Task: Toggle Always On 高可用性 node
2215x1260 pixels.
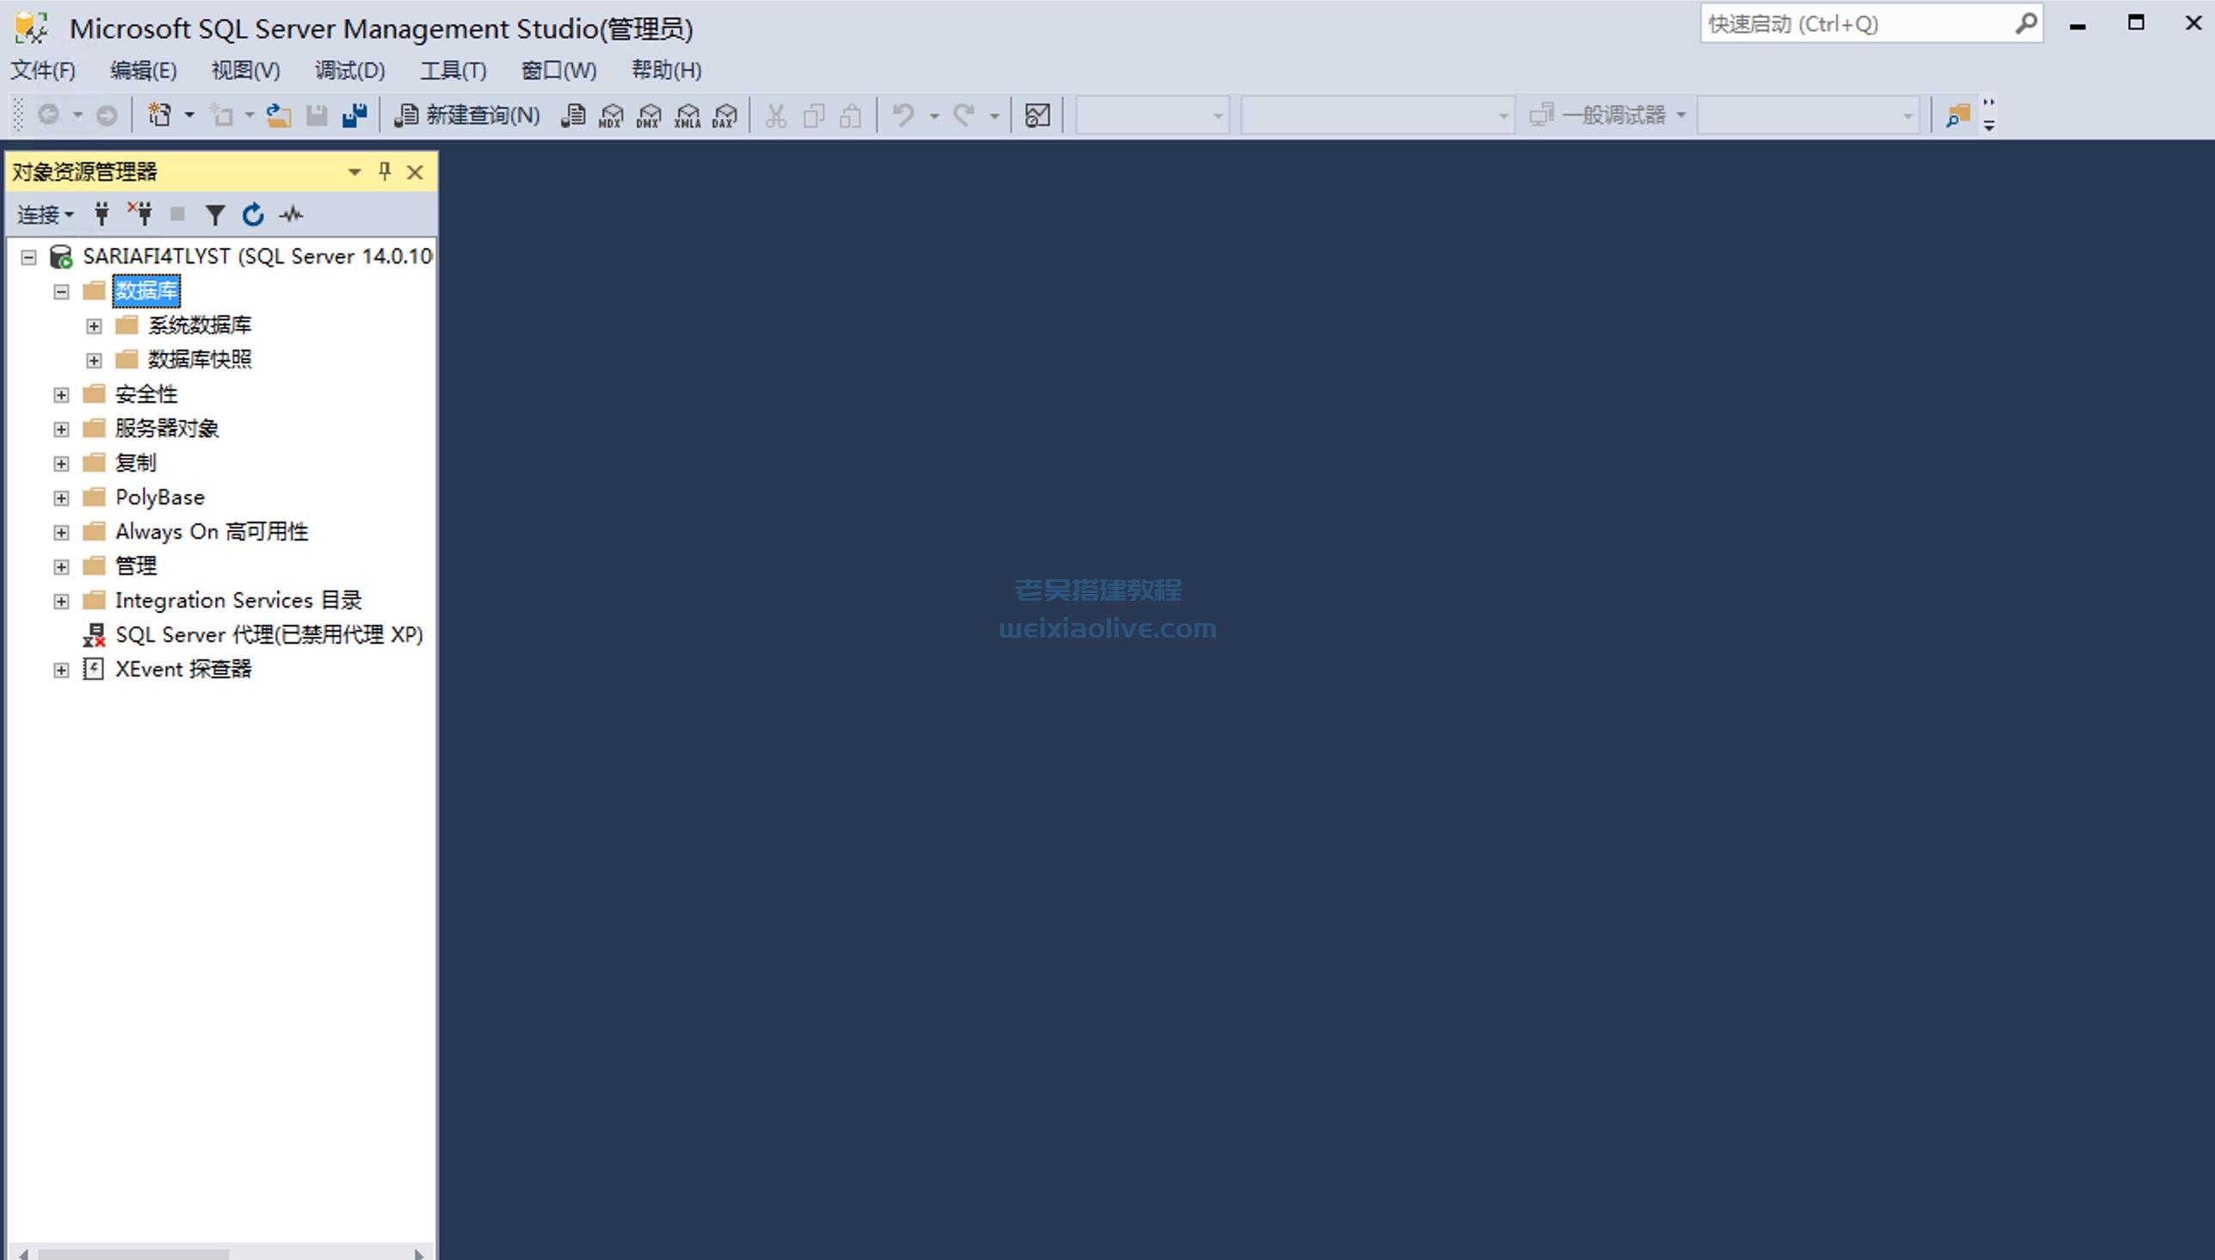Action: [62, 531]
